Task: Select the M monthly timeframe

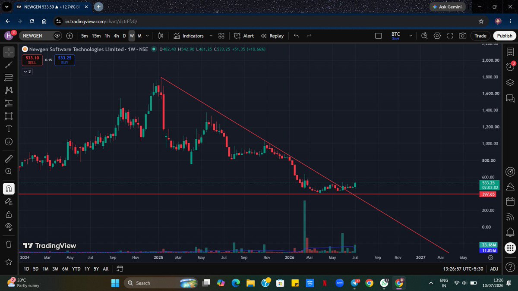Action: [139, 36]
